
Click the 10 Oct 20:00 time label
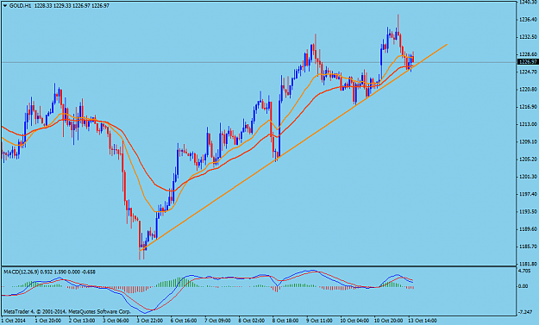click(x=388, y=321)
